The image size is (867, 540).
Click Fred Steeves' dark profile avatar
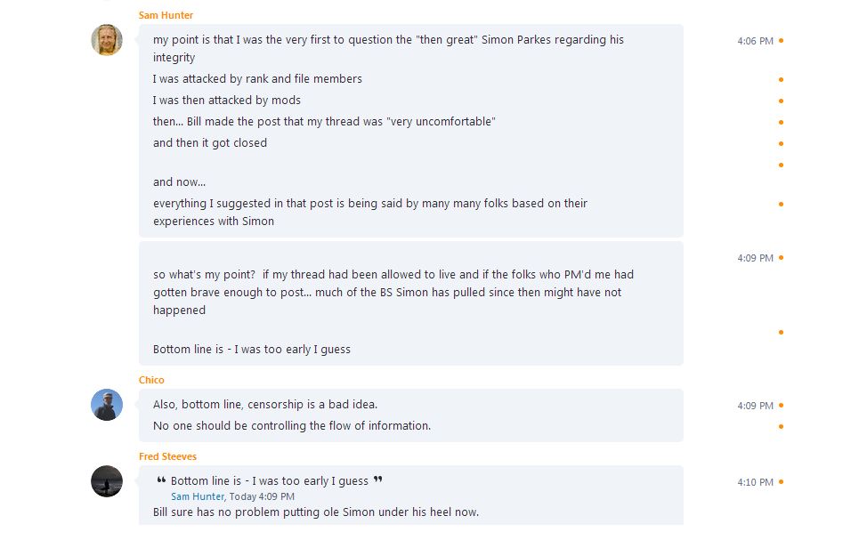point(107,481)
